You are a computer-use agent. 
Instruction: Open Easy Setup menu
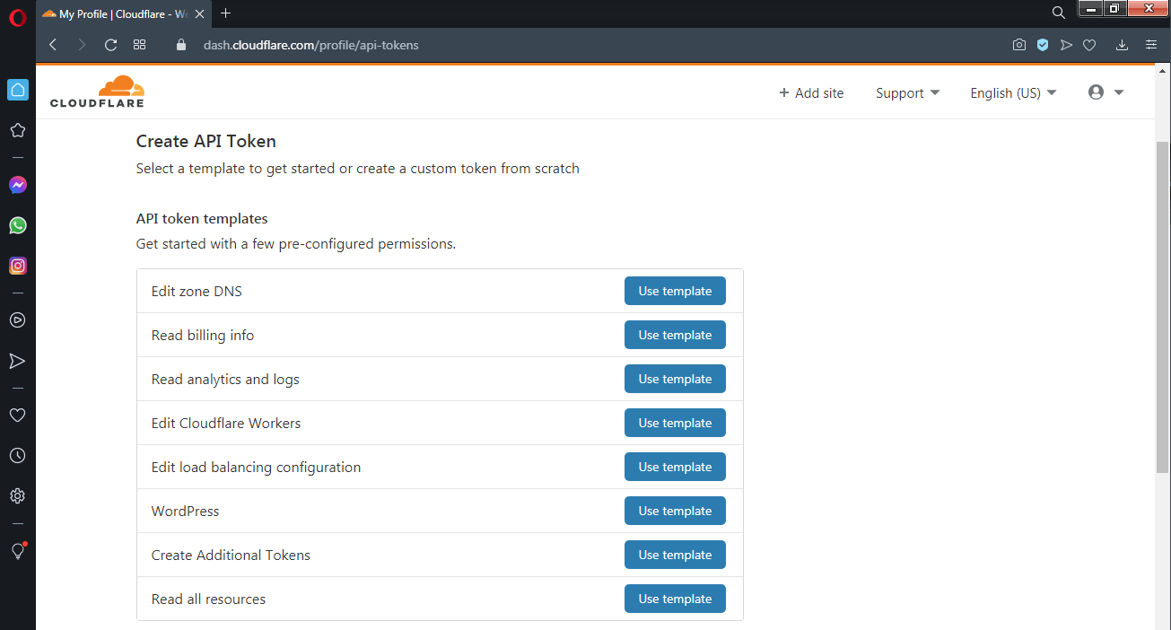click(1151, 45)
